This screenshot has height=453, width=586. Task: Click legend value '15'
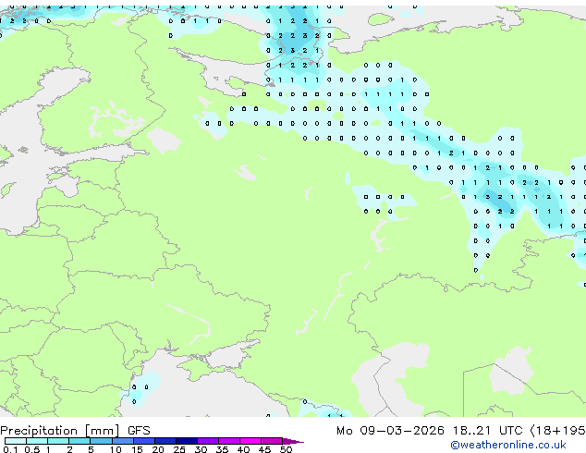pos(137,449)
